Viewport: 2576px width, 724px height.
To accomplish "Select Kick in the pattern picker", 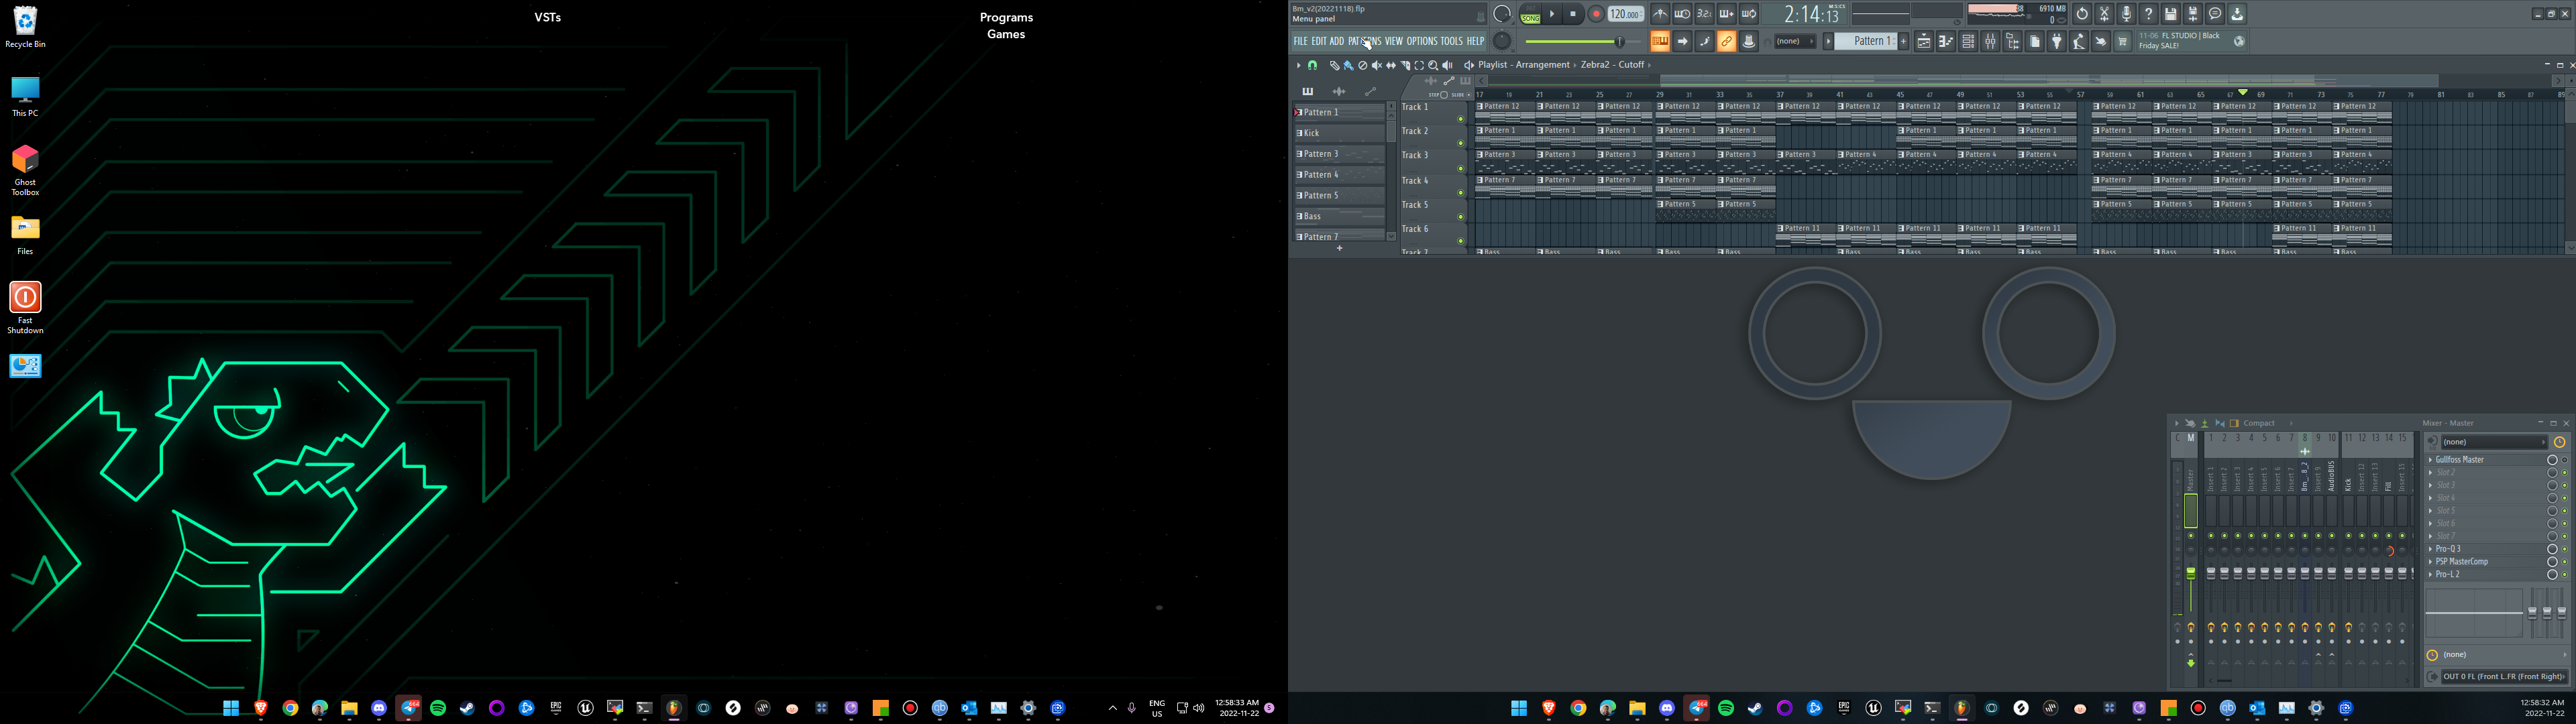I will (1340, 133).
